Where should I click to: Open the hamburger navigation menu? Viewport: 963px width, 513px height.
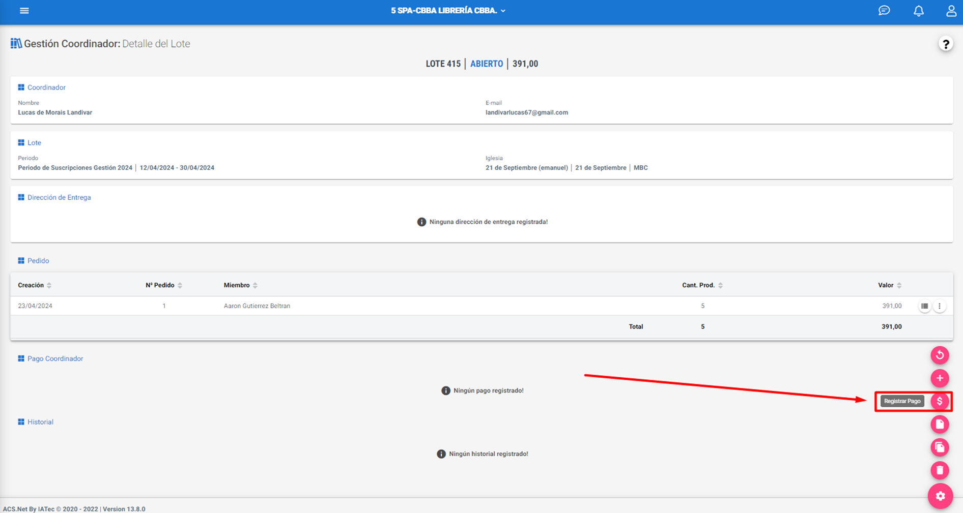[x=24, y=11]
